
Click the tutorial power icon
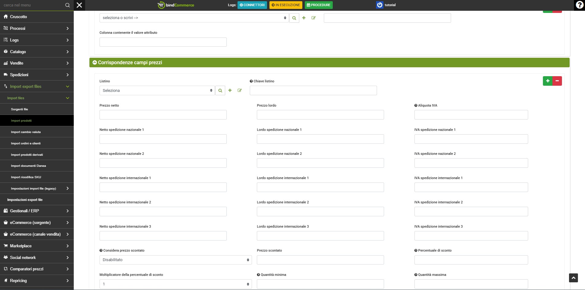pyautogui.click(x=380, y=5)
